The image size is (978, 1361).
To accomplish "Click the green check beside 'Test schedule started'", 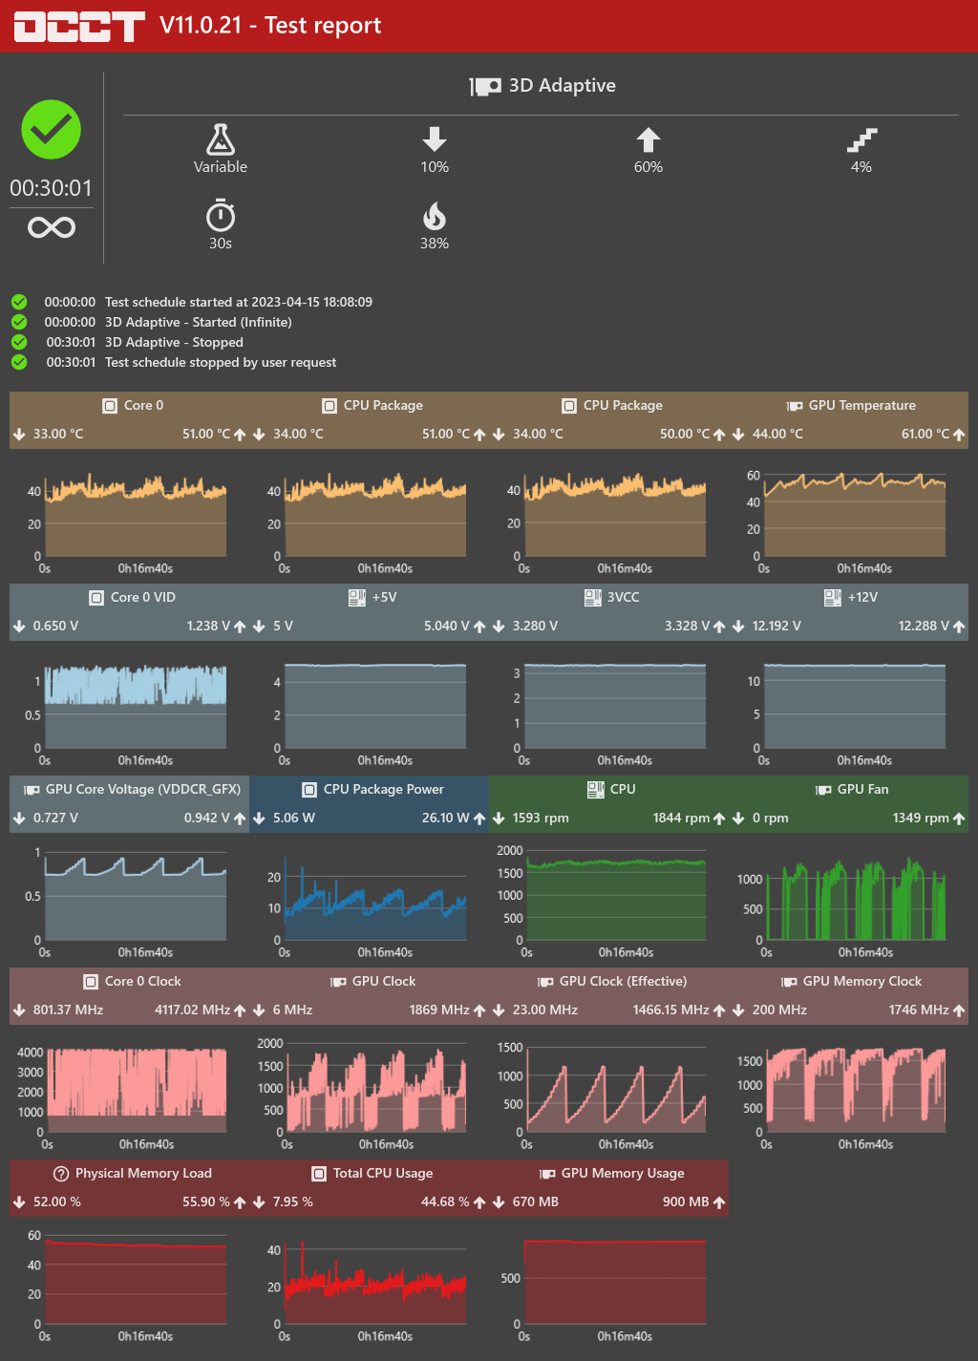I will tap(19, 302).
